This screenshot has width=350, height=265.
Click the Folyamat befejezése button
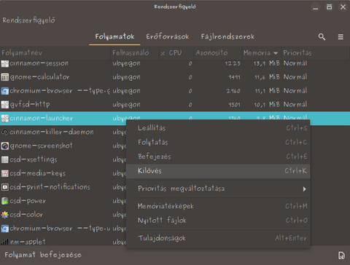click(43, 255)
